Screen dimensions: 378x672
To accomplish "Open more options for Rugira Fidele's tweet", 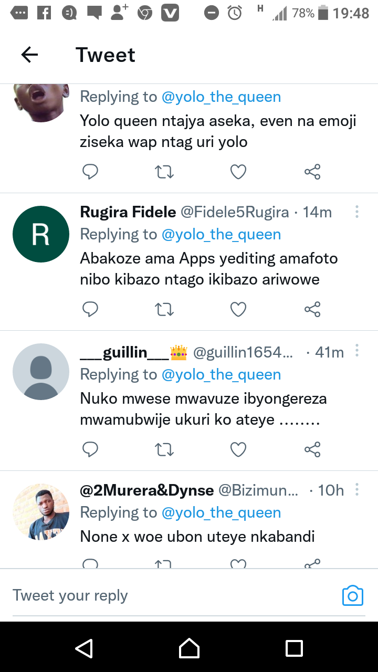I will coord(357,212).
